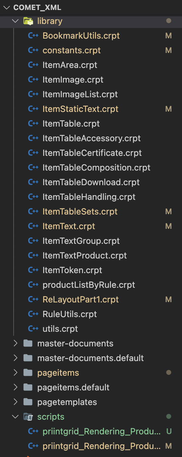Image resolution: width=182 pixels, height=457 pixels.
Task: Click the master-documents.default folder icon
Action: (28, 358)
